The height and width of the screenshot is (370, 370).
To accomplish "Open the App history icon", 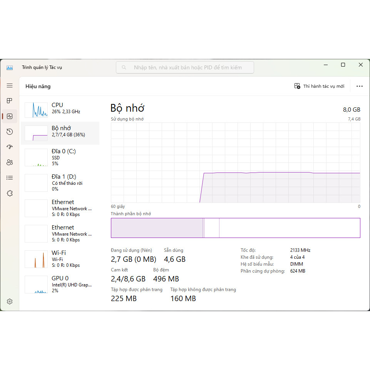I will [10, 132].
